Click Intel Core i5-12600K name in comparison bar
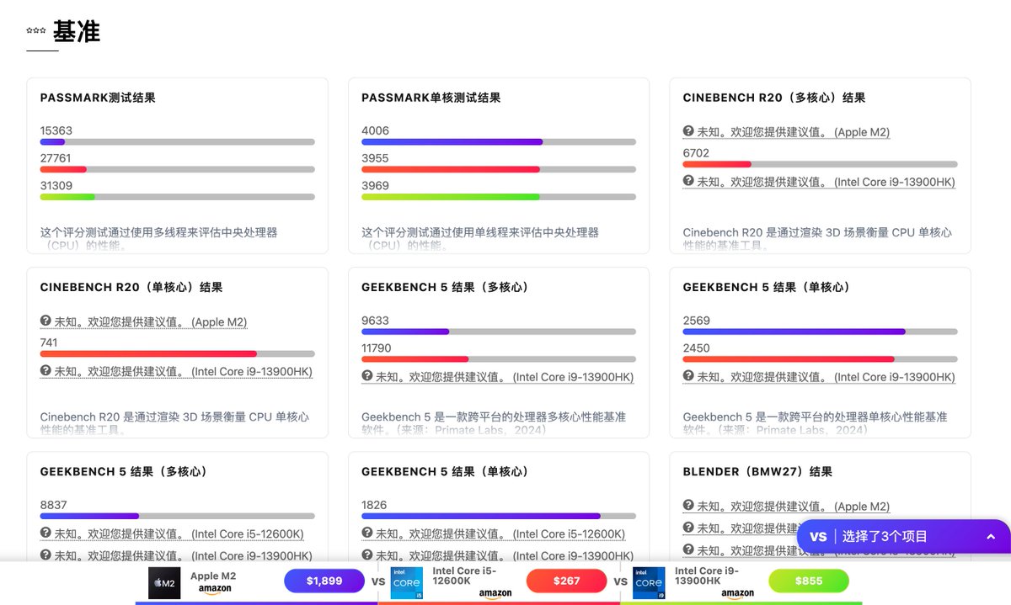The width and height of the screenshot is (1011, 605). click(464, 576)
